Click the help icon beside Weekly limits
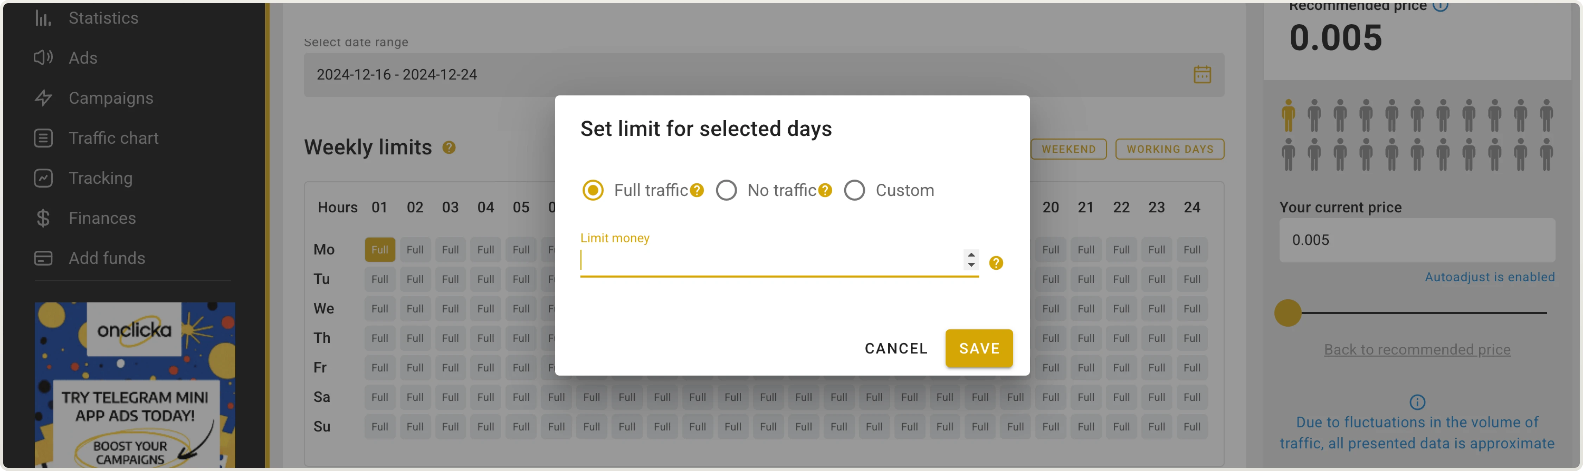 449,148
